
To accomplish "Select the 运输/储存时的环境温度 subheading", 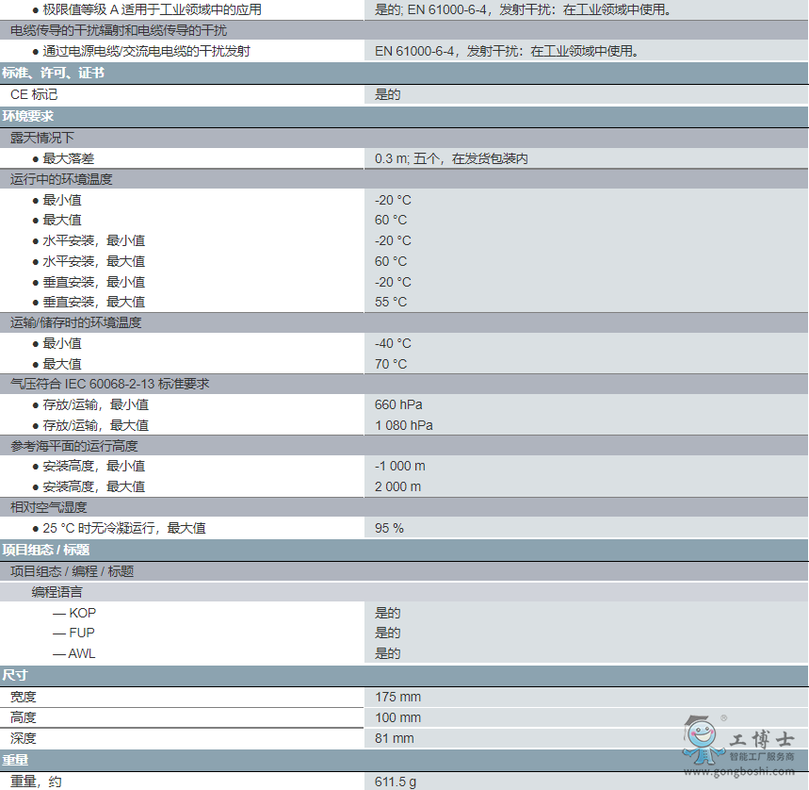I will (x=76, y=322).
